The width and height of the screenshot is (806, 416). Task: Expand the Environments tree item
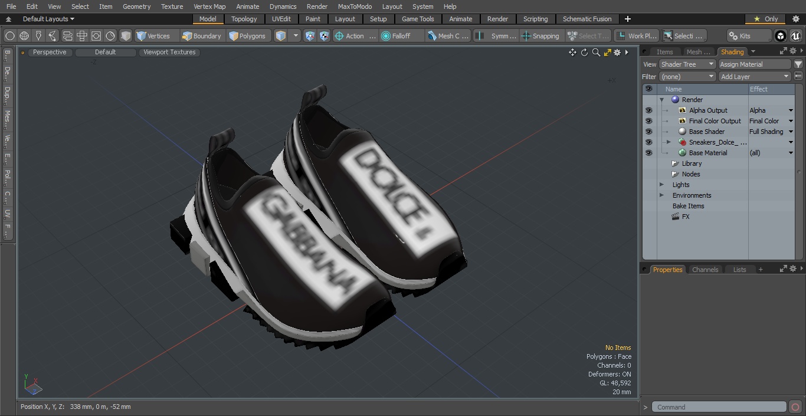click(x=661, y=195)
